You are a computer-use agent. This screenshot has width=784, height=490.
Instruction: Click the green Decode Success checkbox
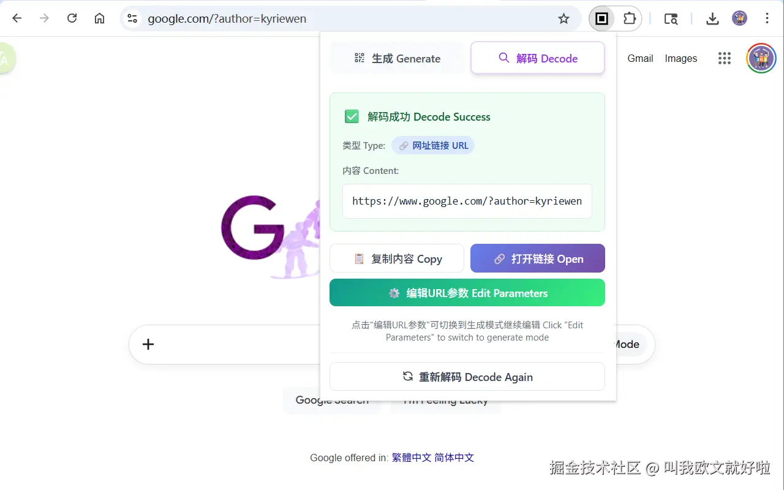point(352,116)
